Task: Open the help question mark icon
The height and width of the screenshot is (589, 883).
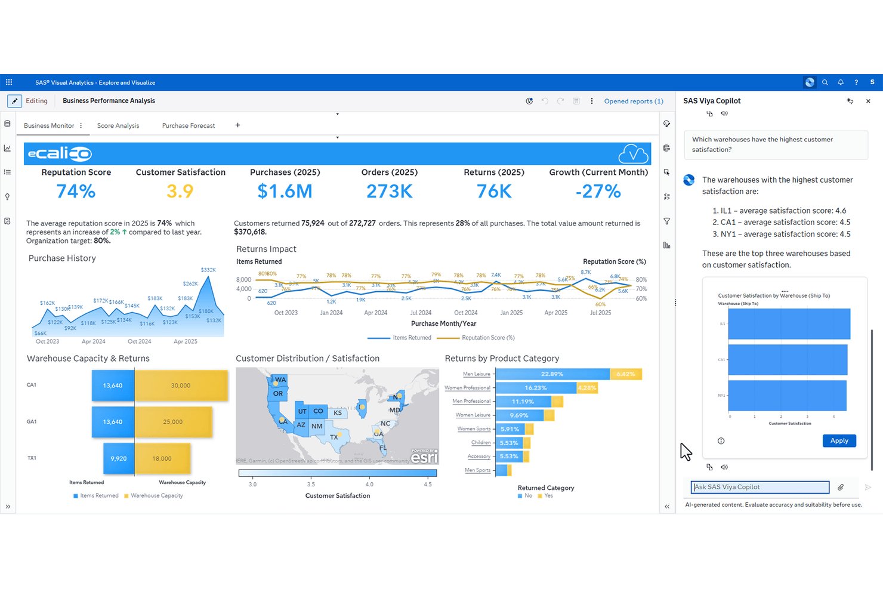Action: click(856, 82)
